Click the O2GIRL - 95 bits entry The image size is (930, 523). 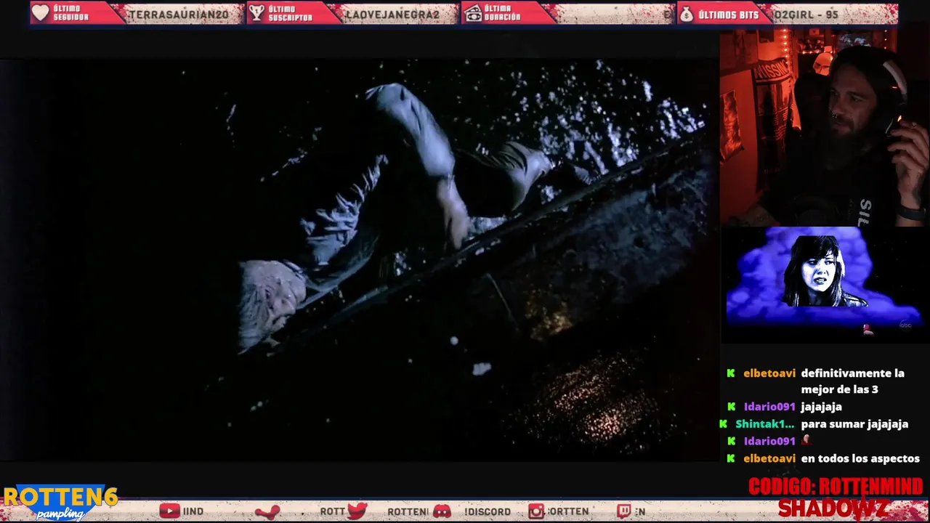tap(806, 15)
